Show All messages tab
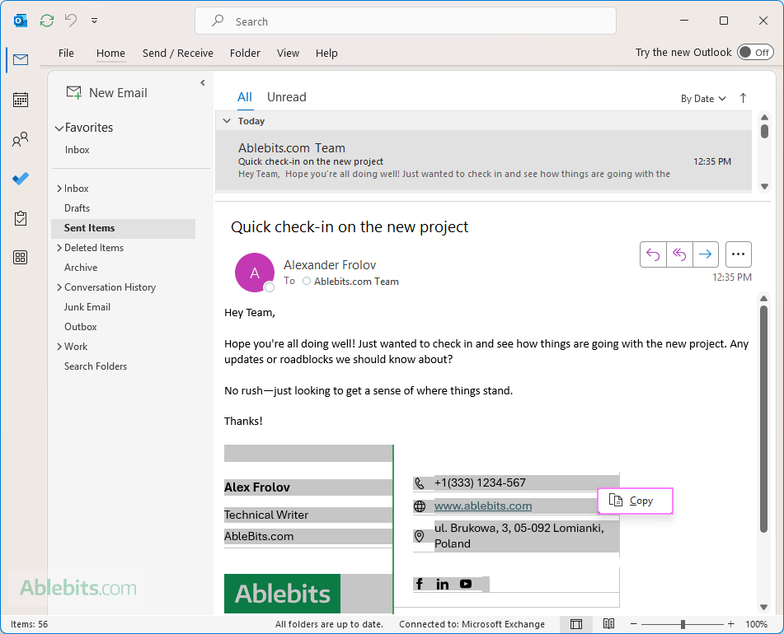This screenshot has height=634, width=784. (x=245, y=97)
